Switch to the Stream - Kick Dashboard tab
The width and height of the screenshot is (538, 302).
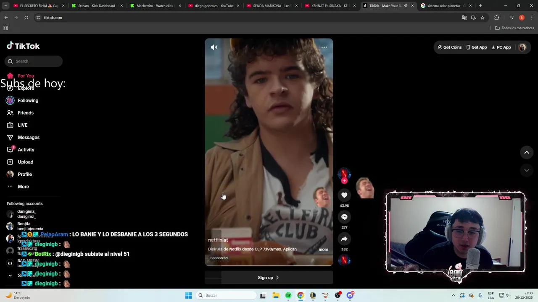click(x=97, y=6)
